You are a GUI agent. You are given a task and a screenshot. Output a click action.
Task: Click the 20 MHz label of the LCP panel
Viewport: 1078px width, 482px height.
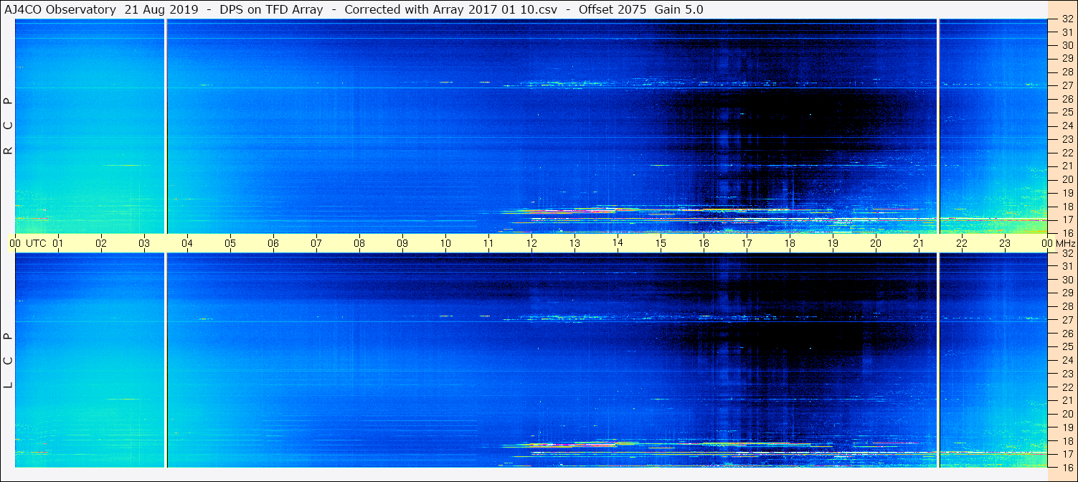[1067, 414]
